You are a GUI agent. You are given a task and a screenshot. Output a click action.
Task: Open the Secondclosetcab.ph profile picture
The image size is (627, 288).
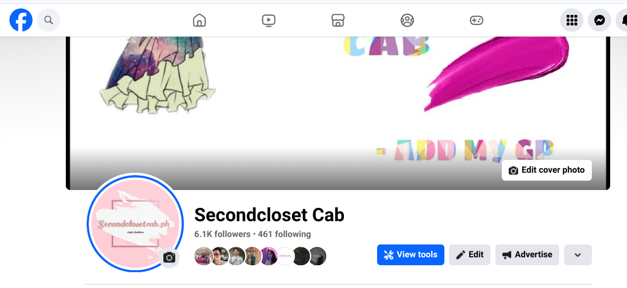pos(135,222)
